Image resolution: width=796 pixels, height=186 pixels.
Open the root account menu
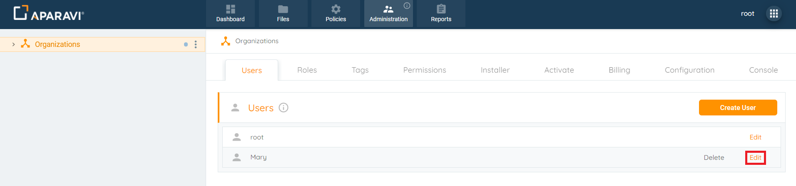(x=747, y=14)
